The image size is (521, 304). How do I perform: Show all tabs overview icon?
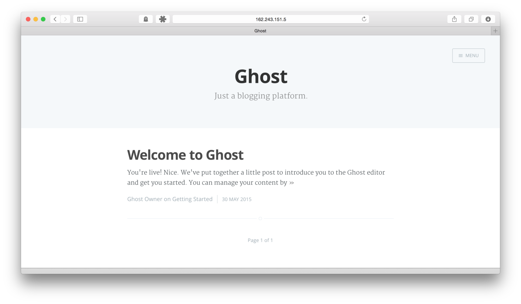pos(471,19)
